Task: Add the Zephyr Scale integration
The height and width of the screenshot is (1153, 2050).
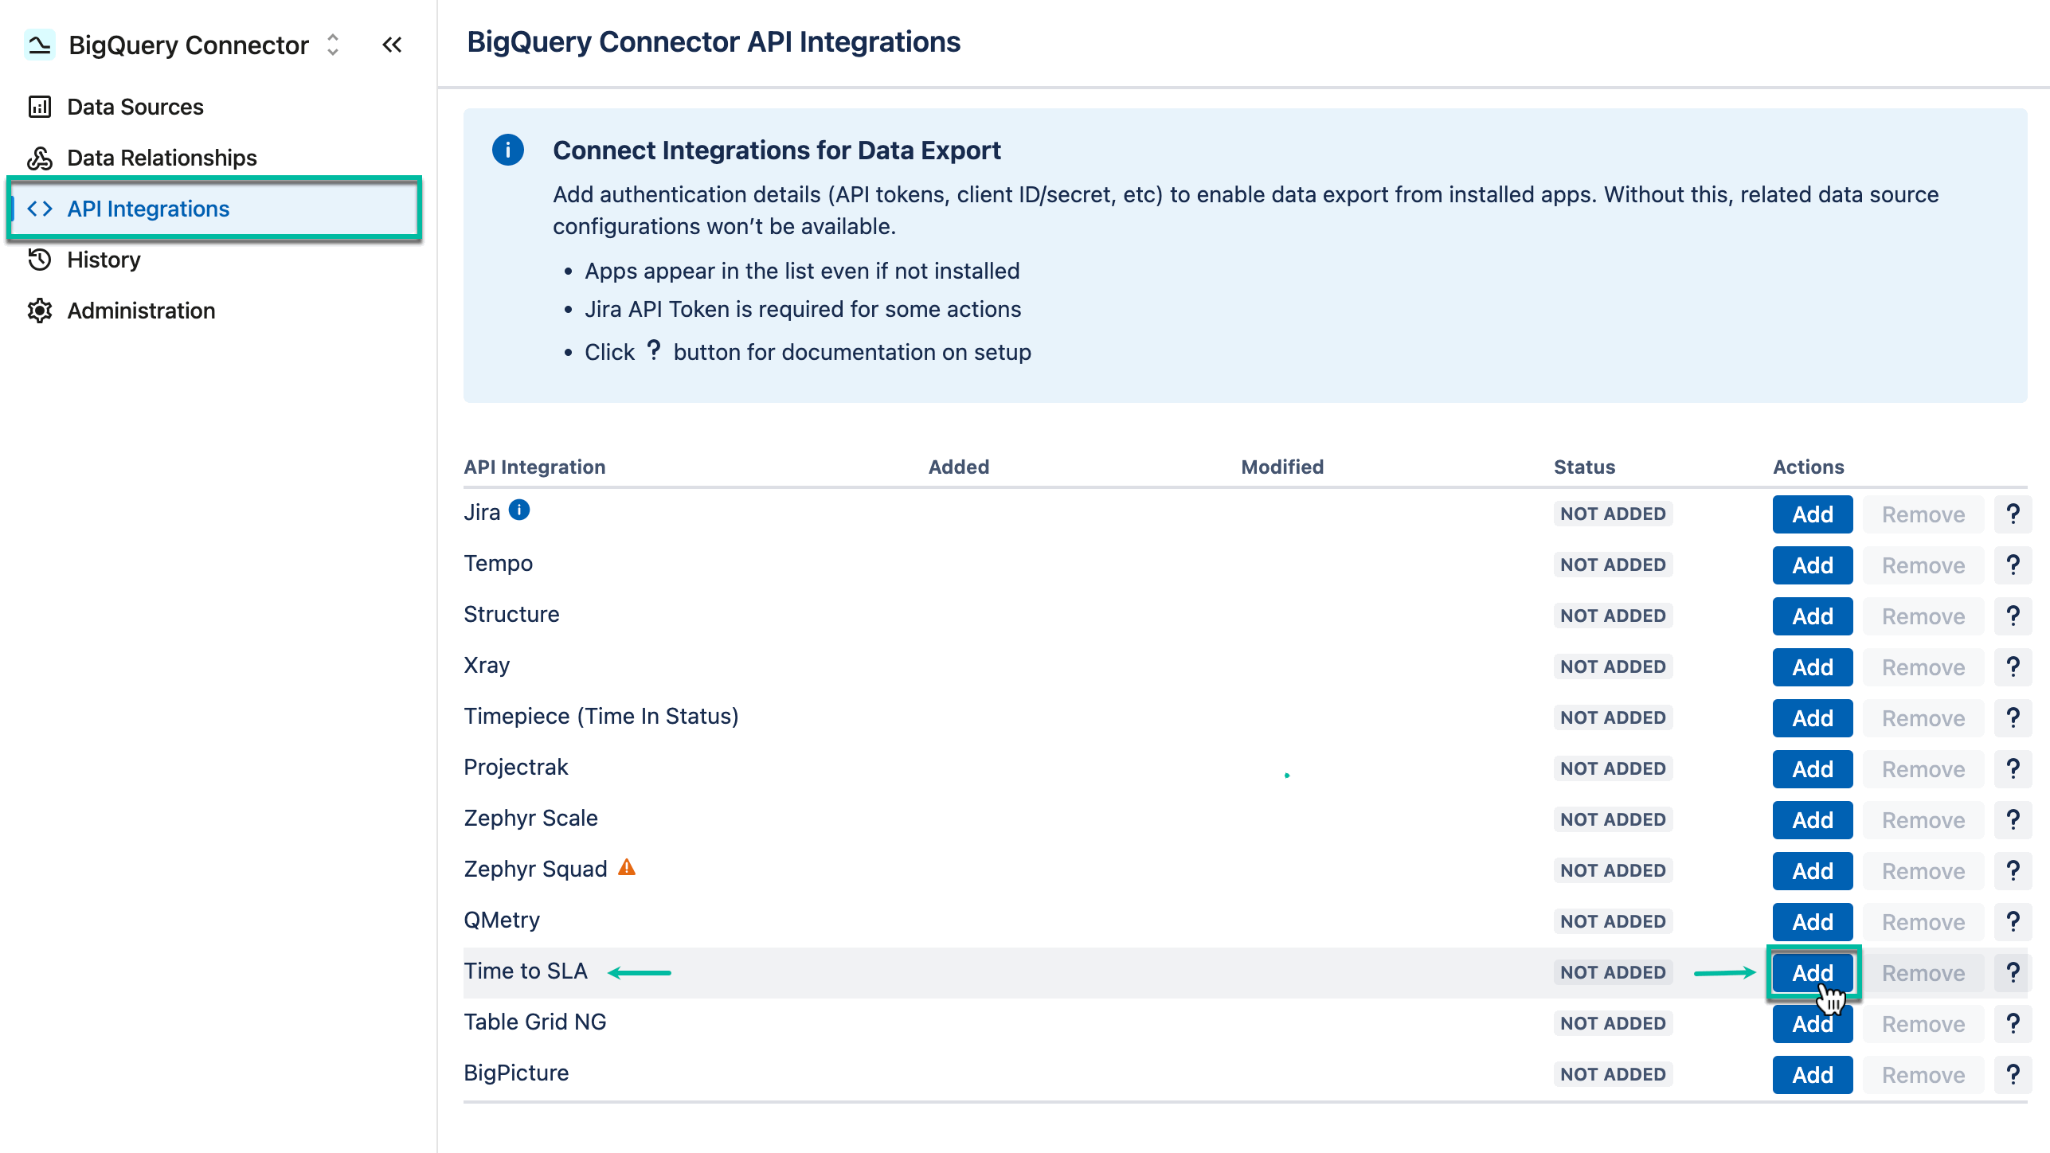Action: 1812,819
